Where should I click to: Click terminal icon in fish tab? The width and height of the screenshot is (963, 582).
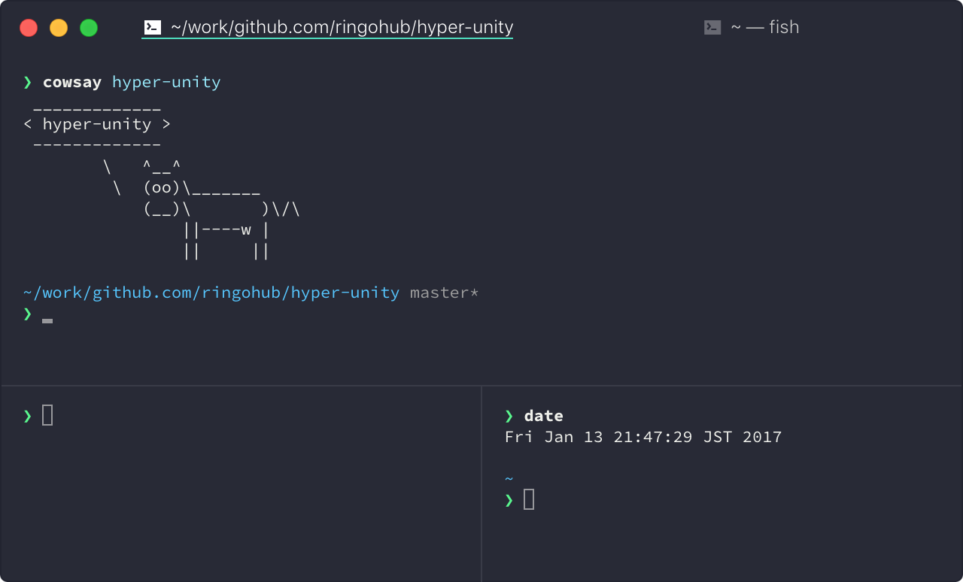click(x=712, y=28)
